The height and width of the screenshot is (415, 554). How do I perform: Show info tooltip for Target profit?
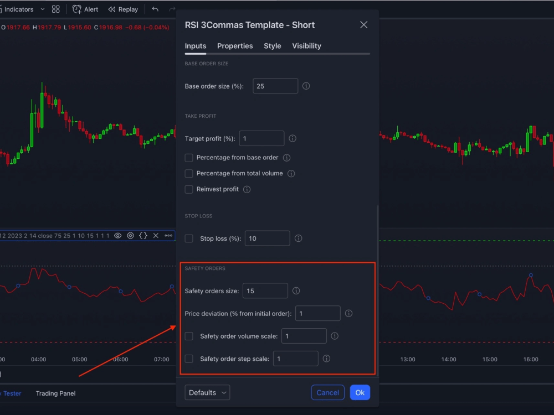(x=293, y=138)
